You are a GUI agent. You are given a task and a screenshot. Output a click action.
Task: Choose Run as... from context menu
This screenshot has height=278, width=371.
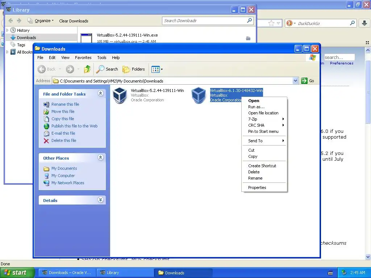pos(256,107)
